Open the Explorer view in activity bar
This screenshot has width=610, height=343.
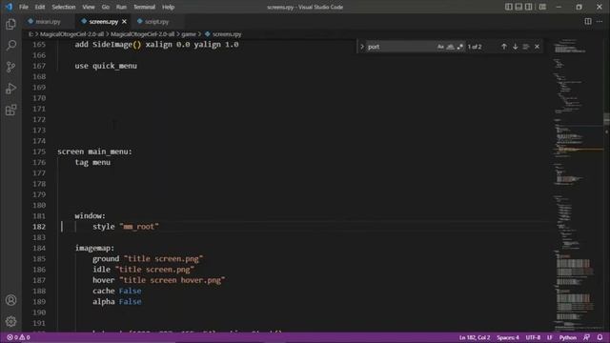[x=10, y=24]
